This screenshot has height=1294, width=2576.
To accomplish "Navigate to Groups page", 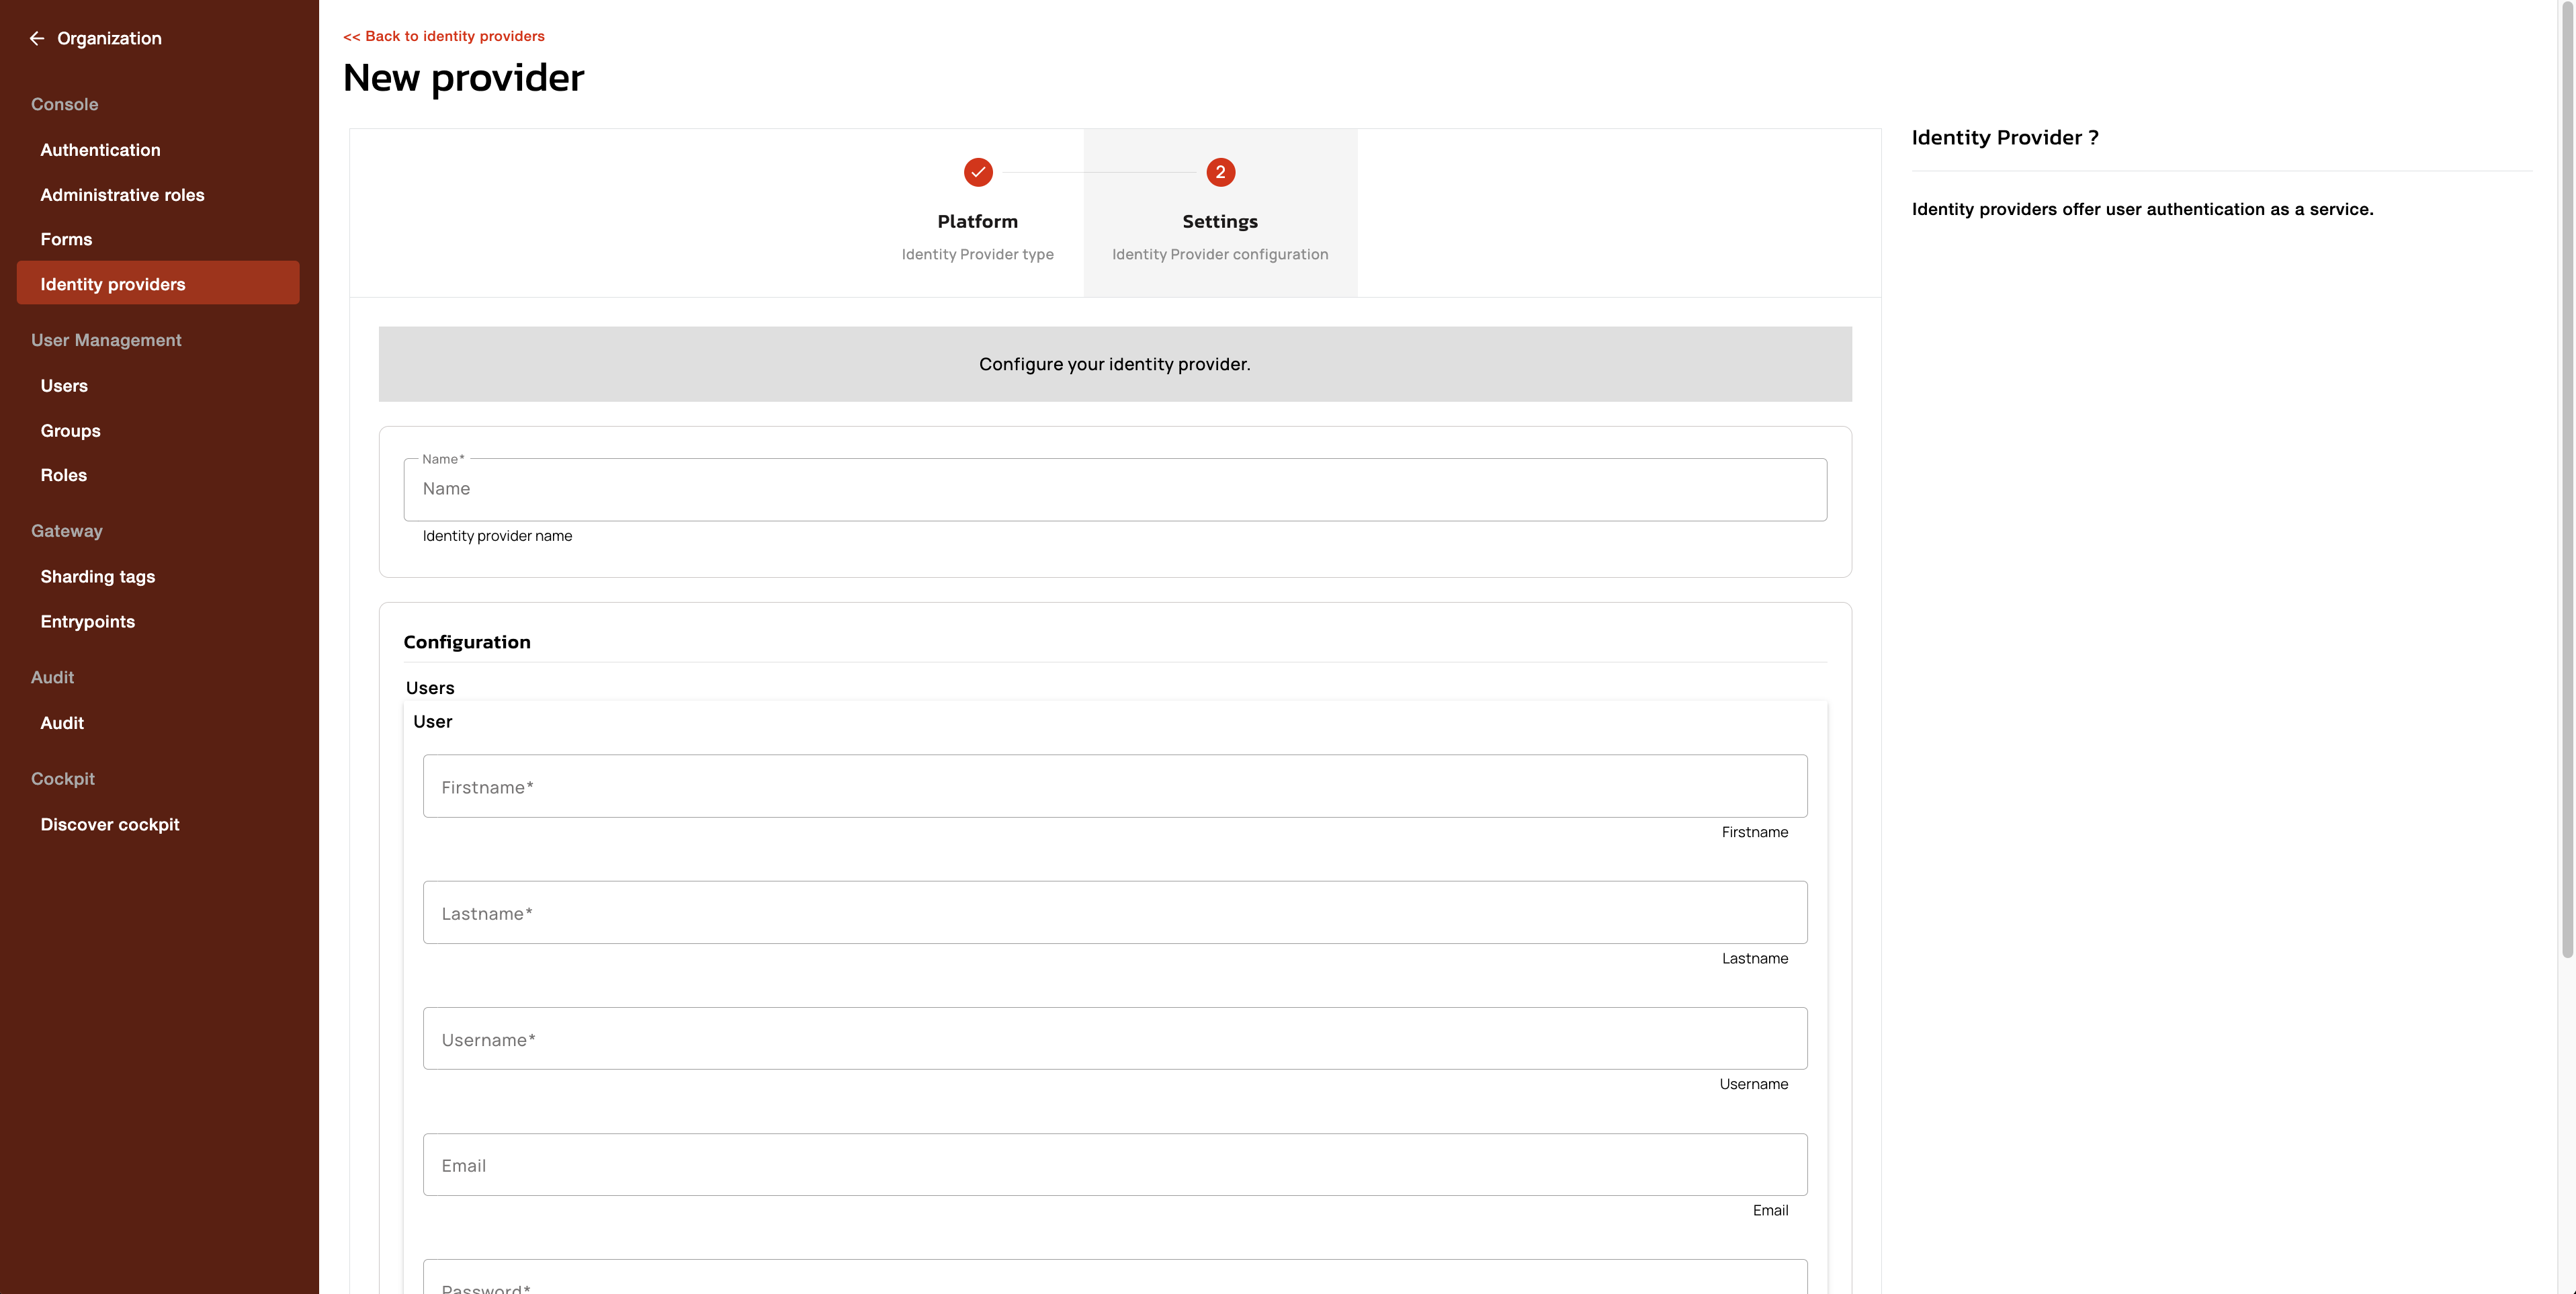I will pos(70,431).
